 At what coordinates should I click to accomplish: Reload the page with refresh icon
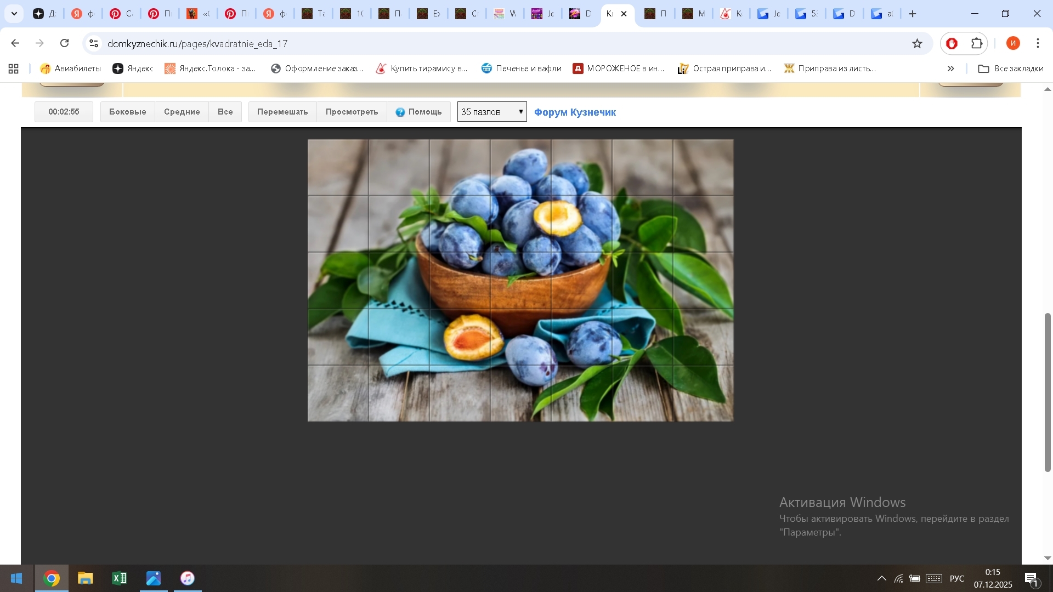(x=65, y=43)
